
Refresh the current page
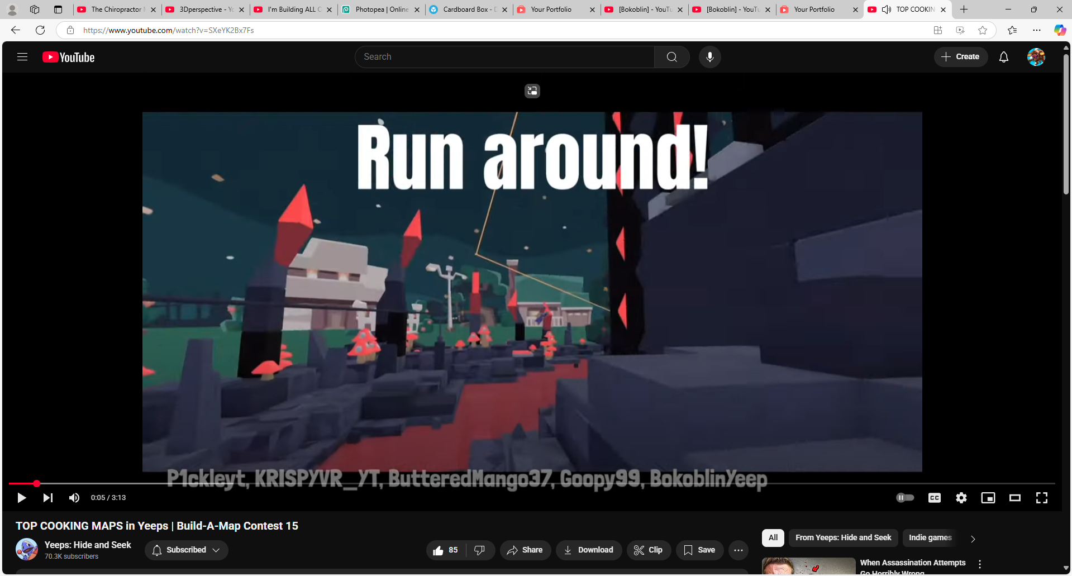[x=40, y=30]
